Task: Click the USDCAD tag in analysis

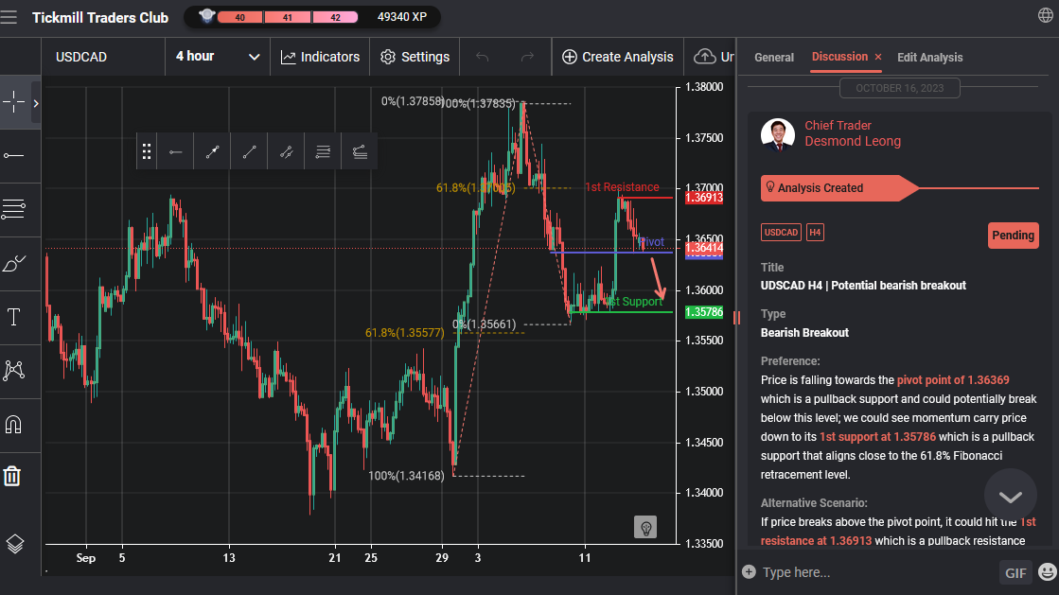Action: [x=781, y=233]
